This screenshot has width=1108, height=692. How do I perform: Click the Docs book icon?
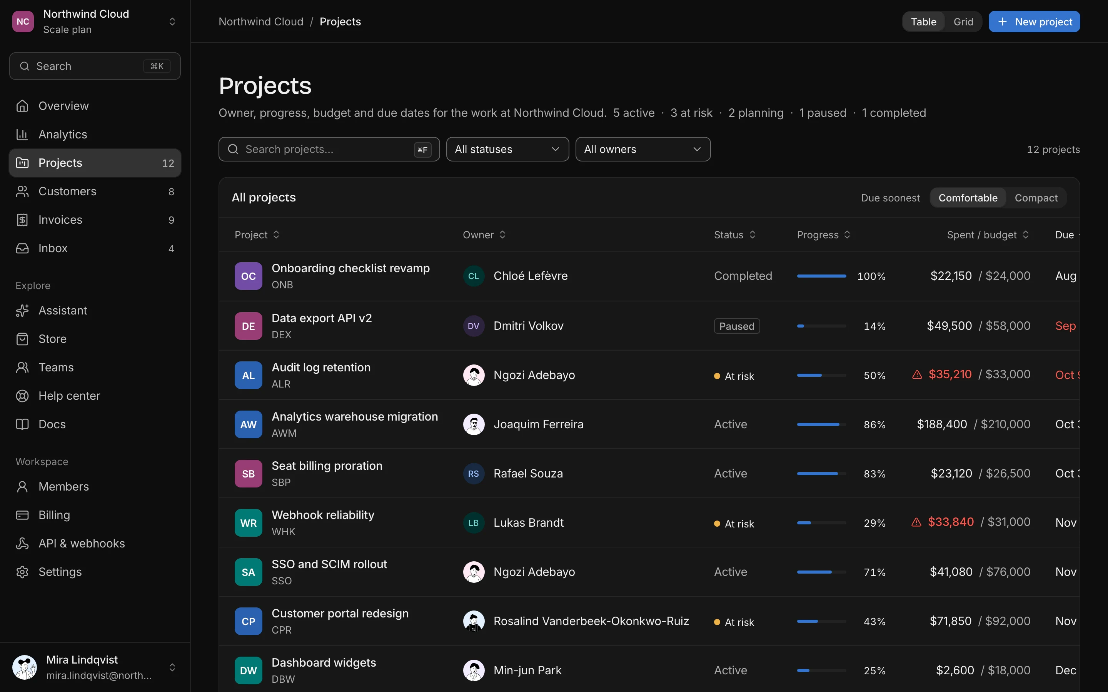point(22,424)
